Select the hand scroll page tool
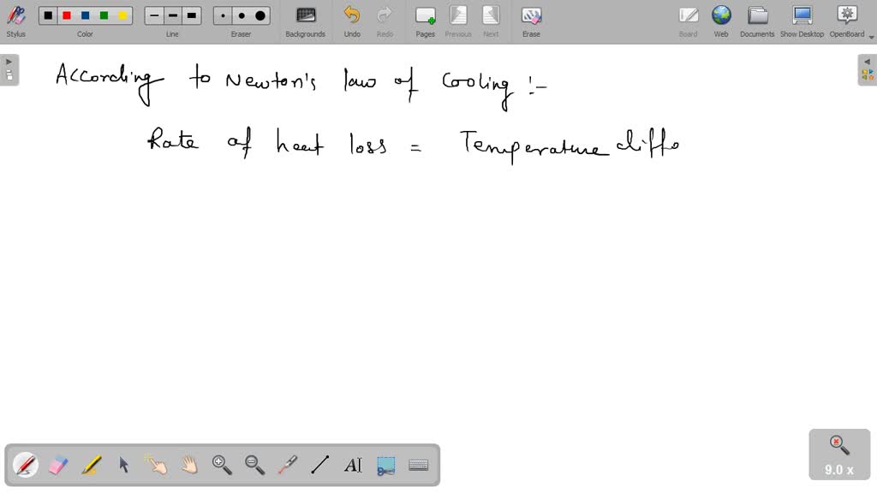This screenshot has height=493, width=877. [189, 465]
